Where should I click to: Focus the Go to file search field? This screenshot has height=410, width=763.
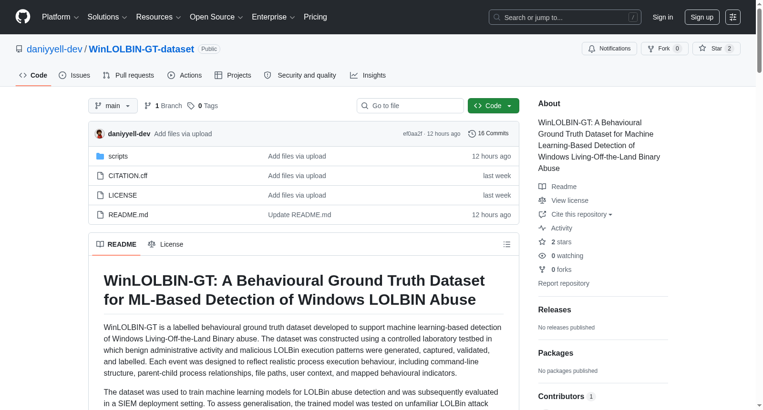click(410, 106)
